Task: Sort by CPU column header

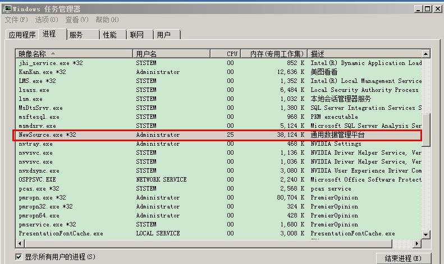Action: (226, 54)
